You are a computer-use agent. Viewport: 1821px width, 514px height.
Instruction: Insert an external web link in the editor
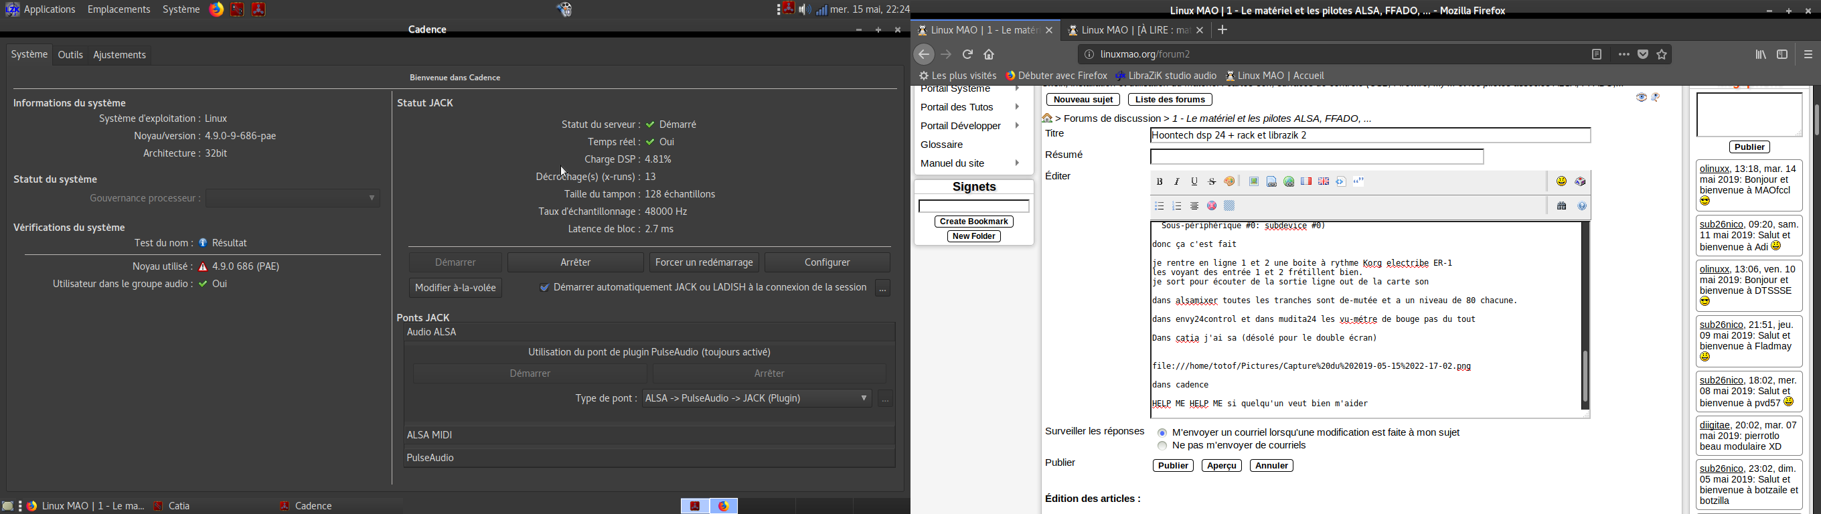(1289, 181)
